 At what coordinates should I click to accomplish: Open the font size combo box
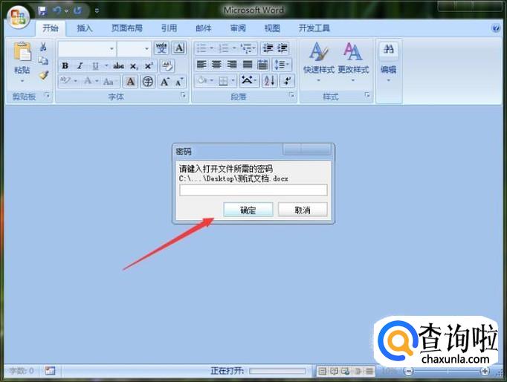[134, 48]
